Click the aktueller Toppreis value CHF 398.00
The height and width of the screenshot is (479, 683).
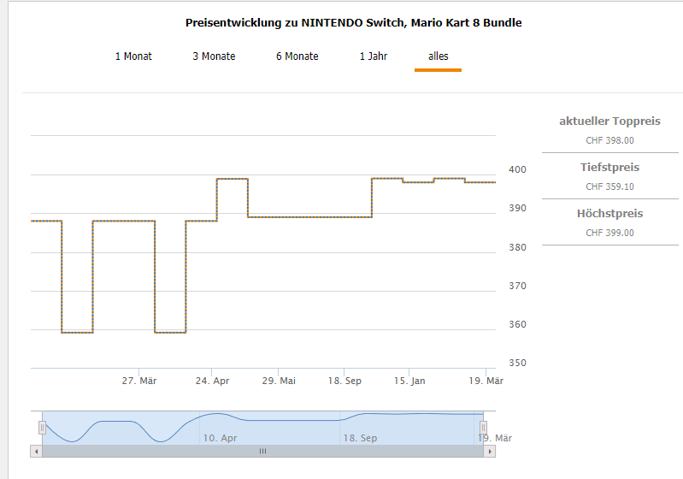click(x=609, y=140)
